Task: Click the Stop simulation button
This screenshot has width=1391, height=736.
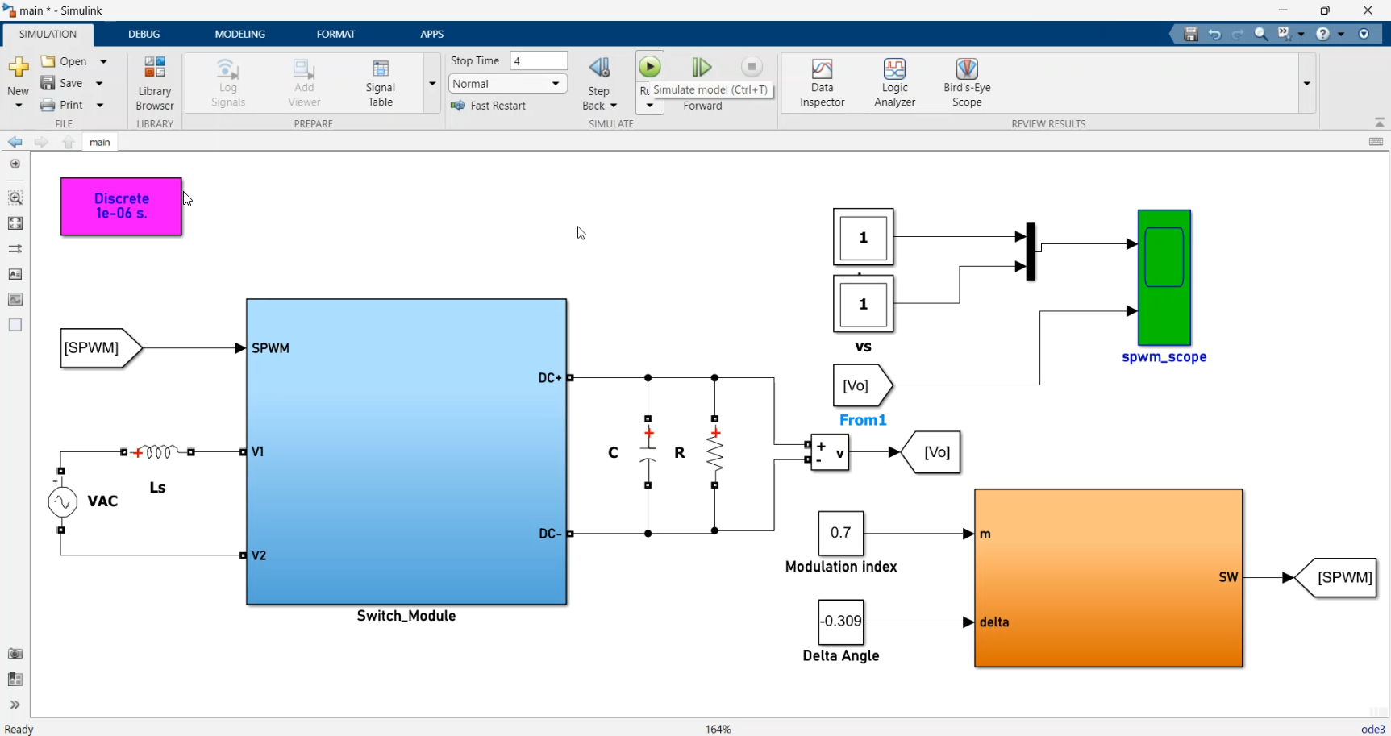Action: pos(752,67)
